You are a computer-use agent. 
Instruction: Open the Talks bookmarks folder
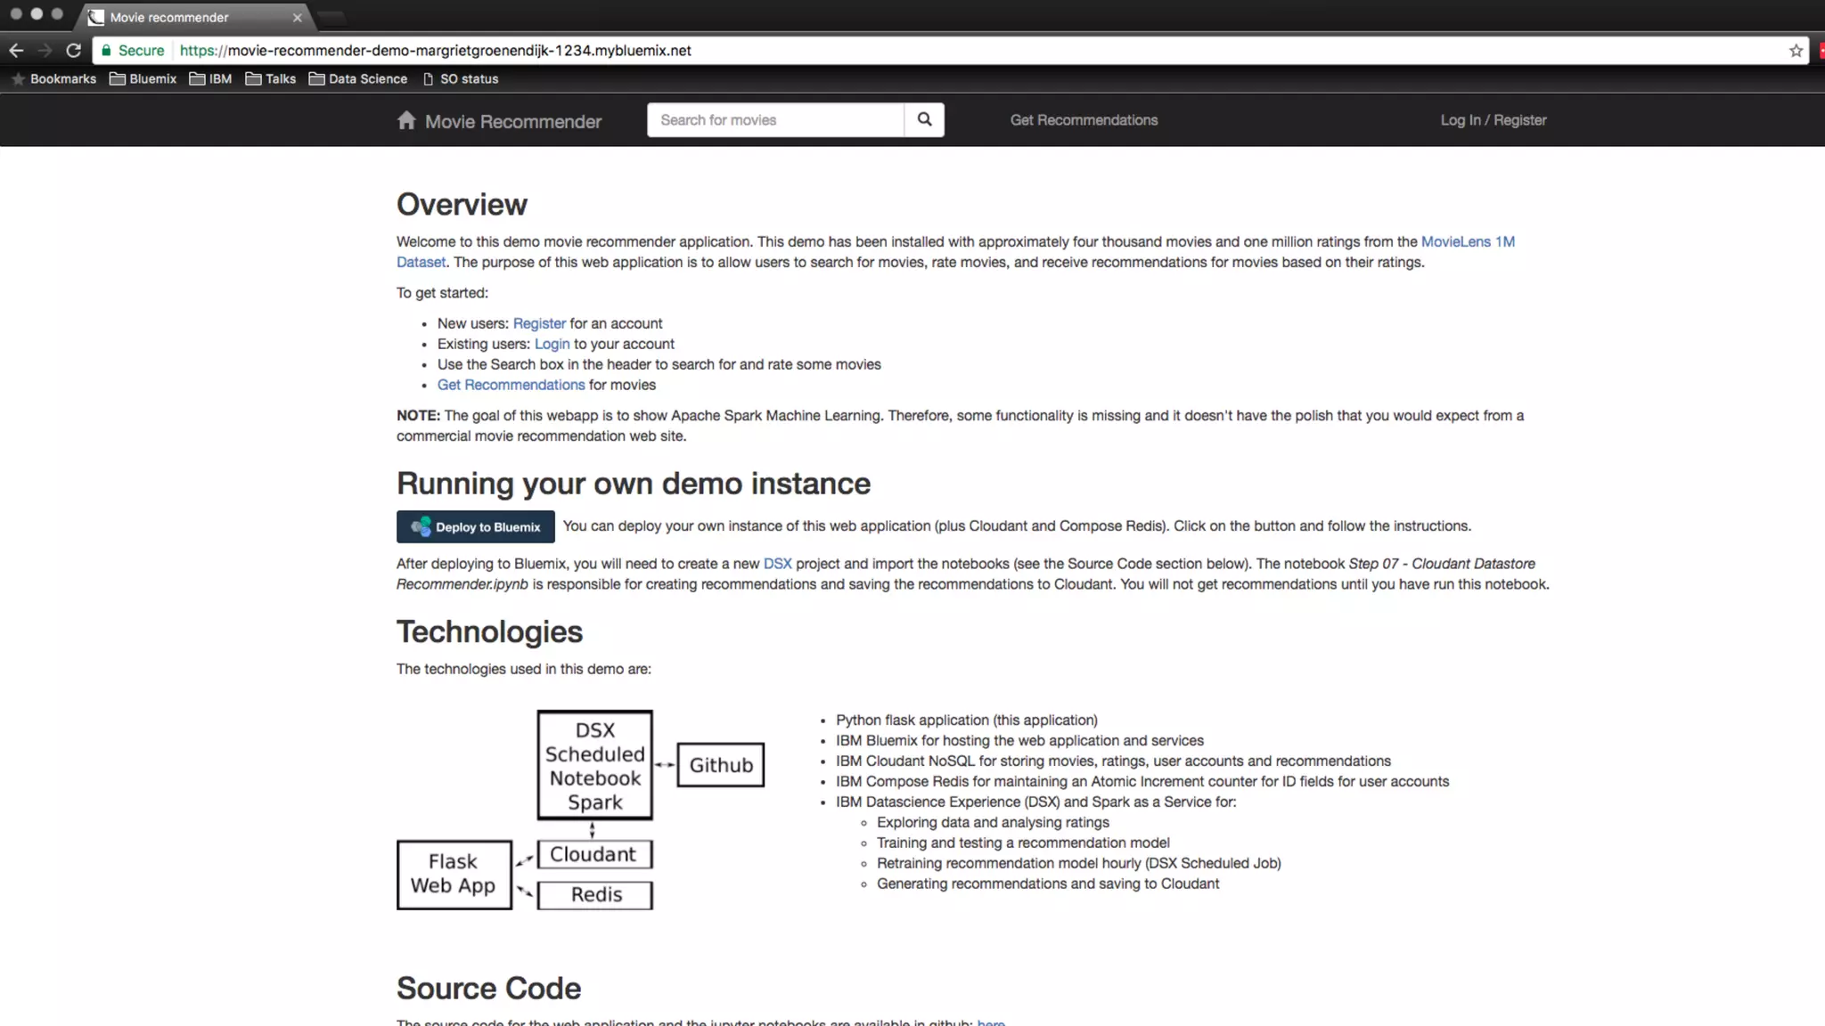(x=270, y=78)
